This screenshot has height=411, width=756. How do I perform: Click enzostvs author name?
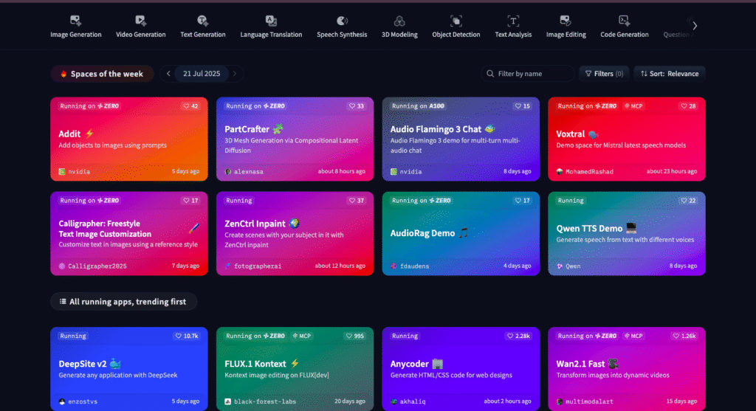(83, 401)
